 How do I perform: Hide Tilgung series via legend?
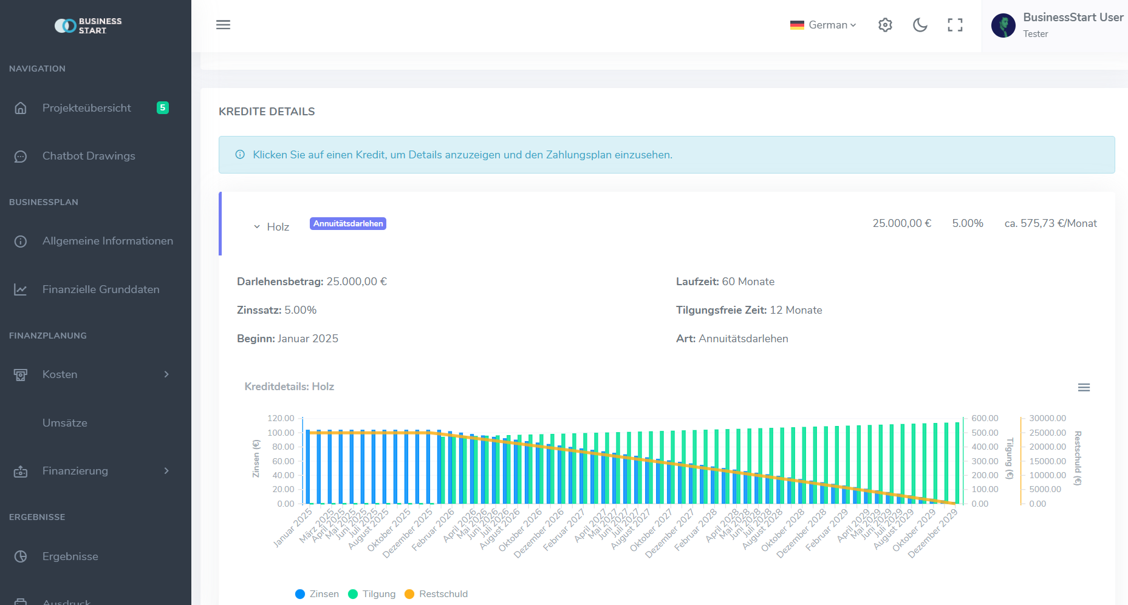coord(372,594)
